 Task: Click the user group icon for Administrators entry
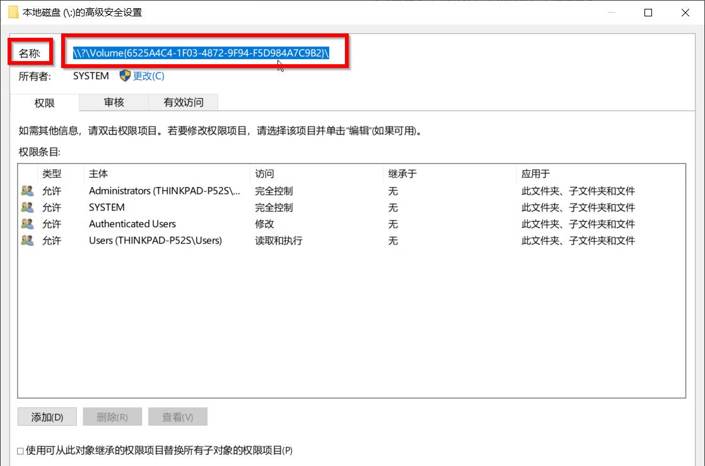point(27,191)
